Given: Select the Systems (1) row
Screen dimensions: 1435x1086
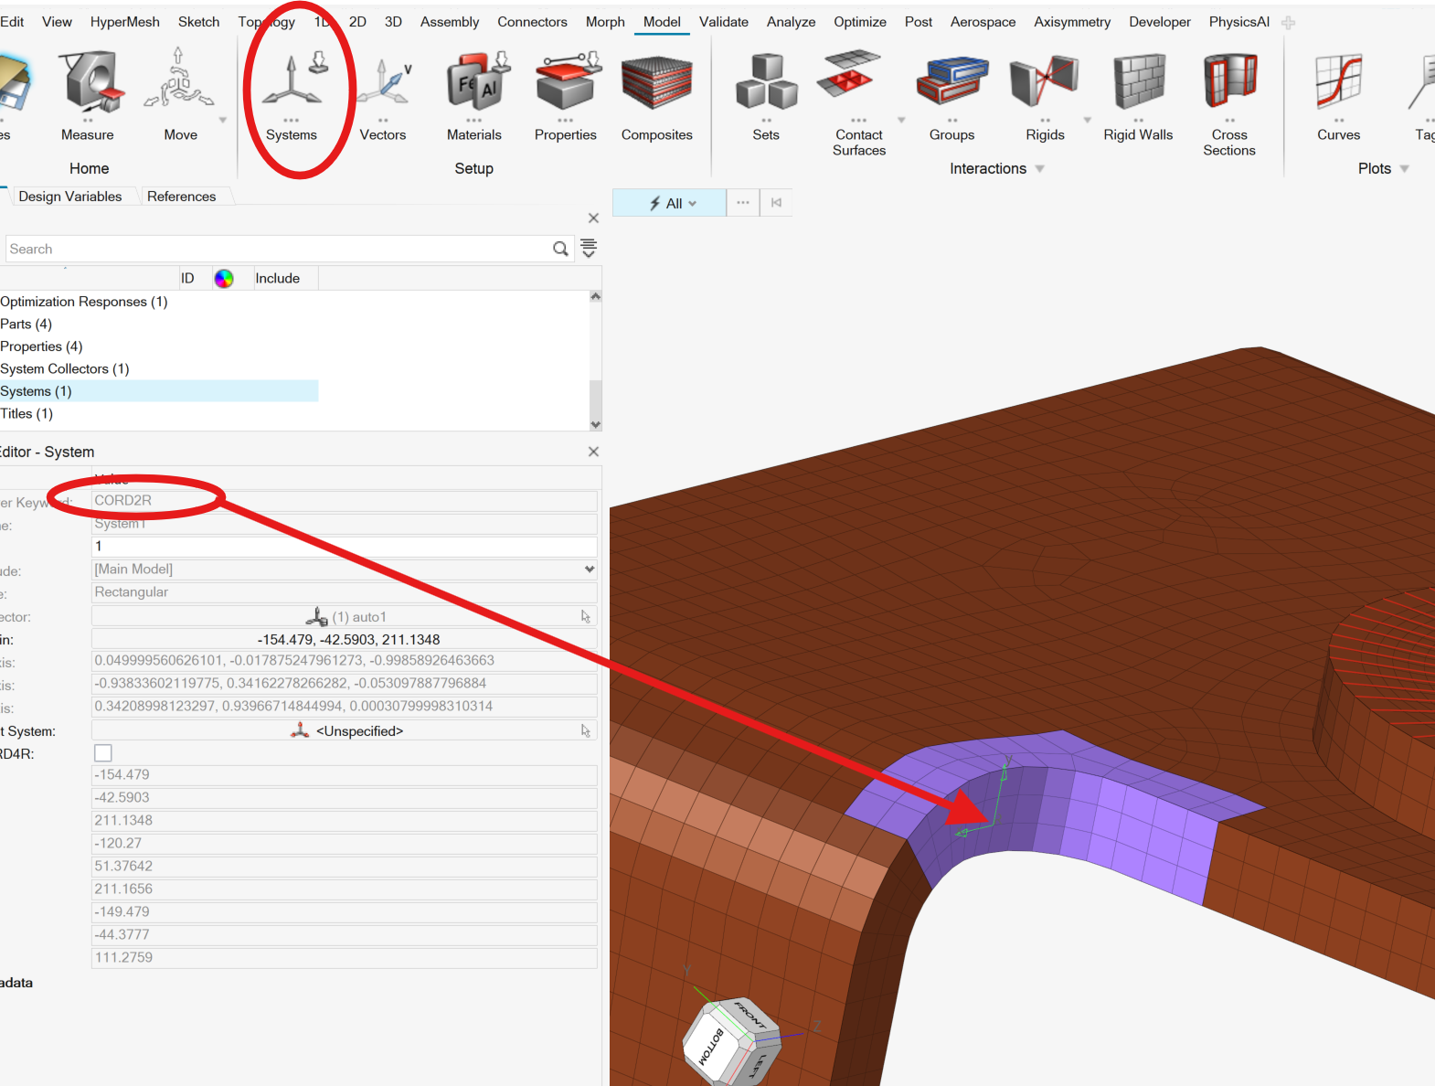Looking at the screenshot, I should tap(159, 391).
